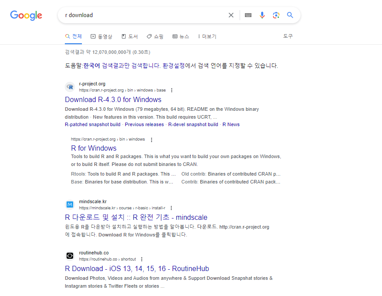Click the cran.r-project.org › bin › windows › base URL
Image resolution: width=382 pixels, height=296 pixels.
click(122, 90)
